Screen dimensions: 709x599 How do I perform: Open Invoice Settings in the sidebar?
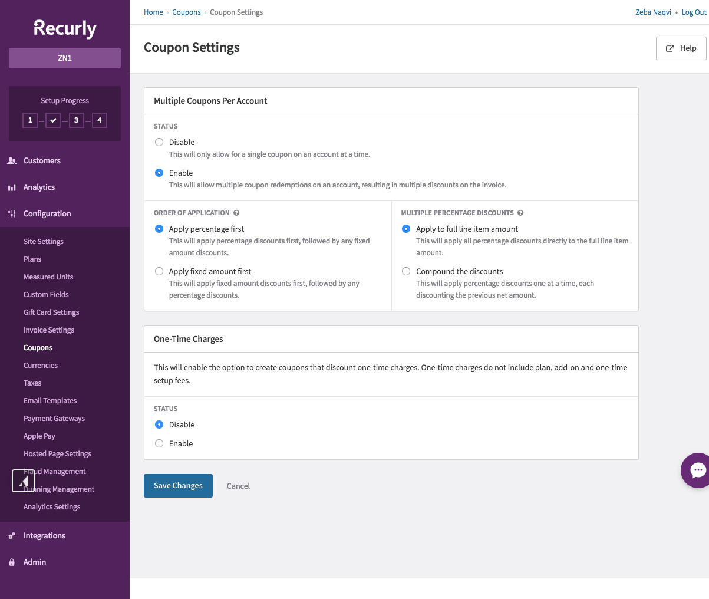click(x=49, y=330)
